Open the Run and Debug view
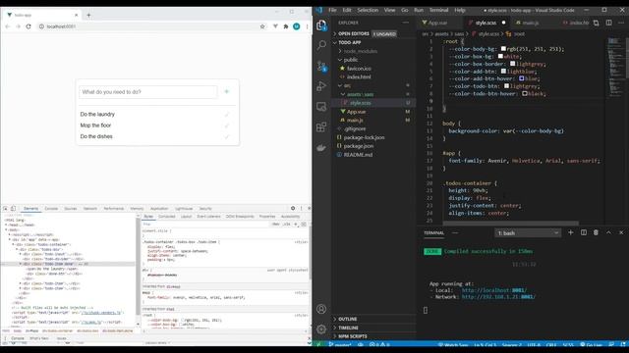This screenshot has width=629, height=353. click(321, 86)
